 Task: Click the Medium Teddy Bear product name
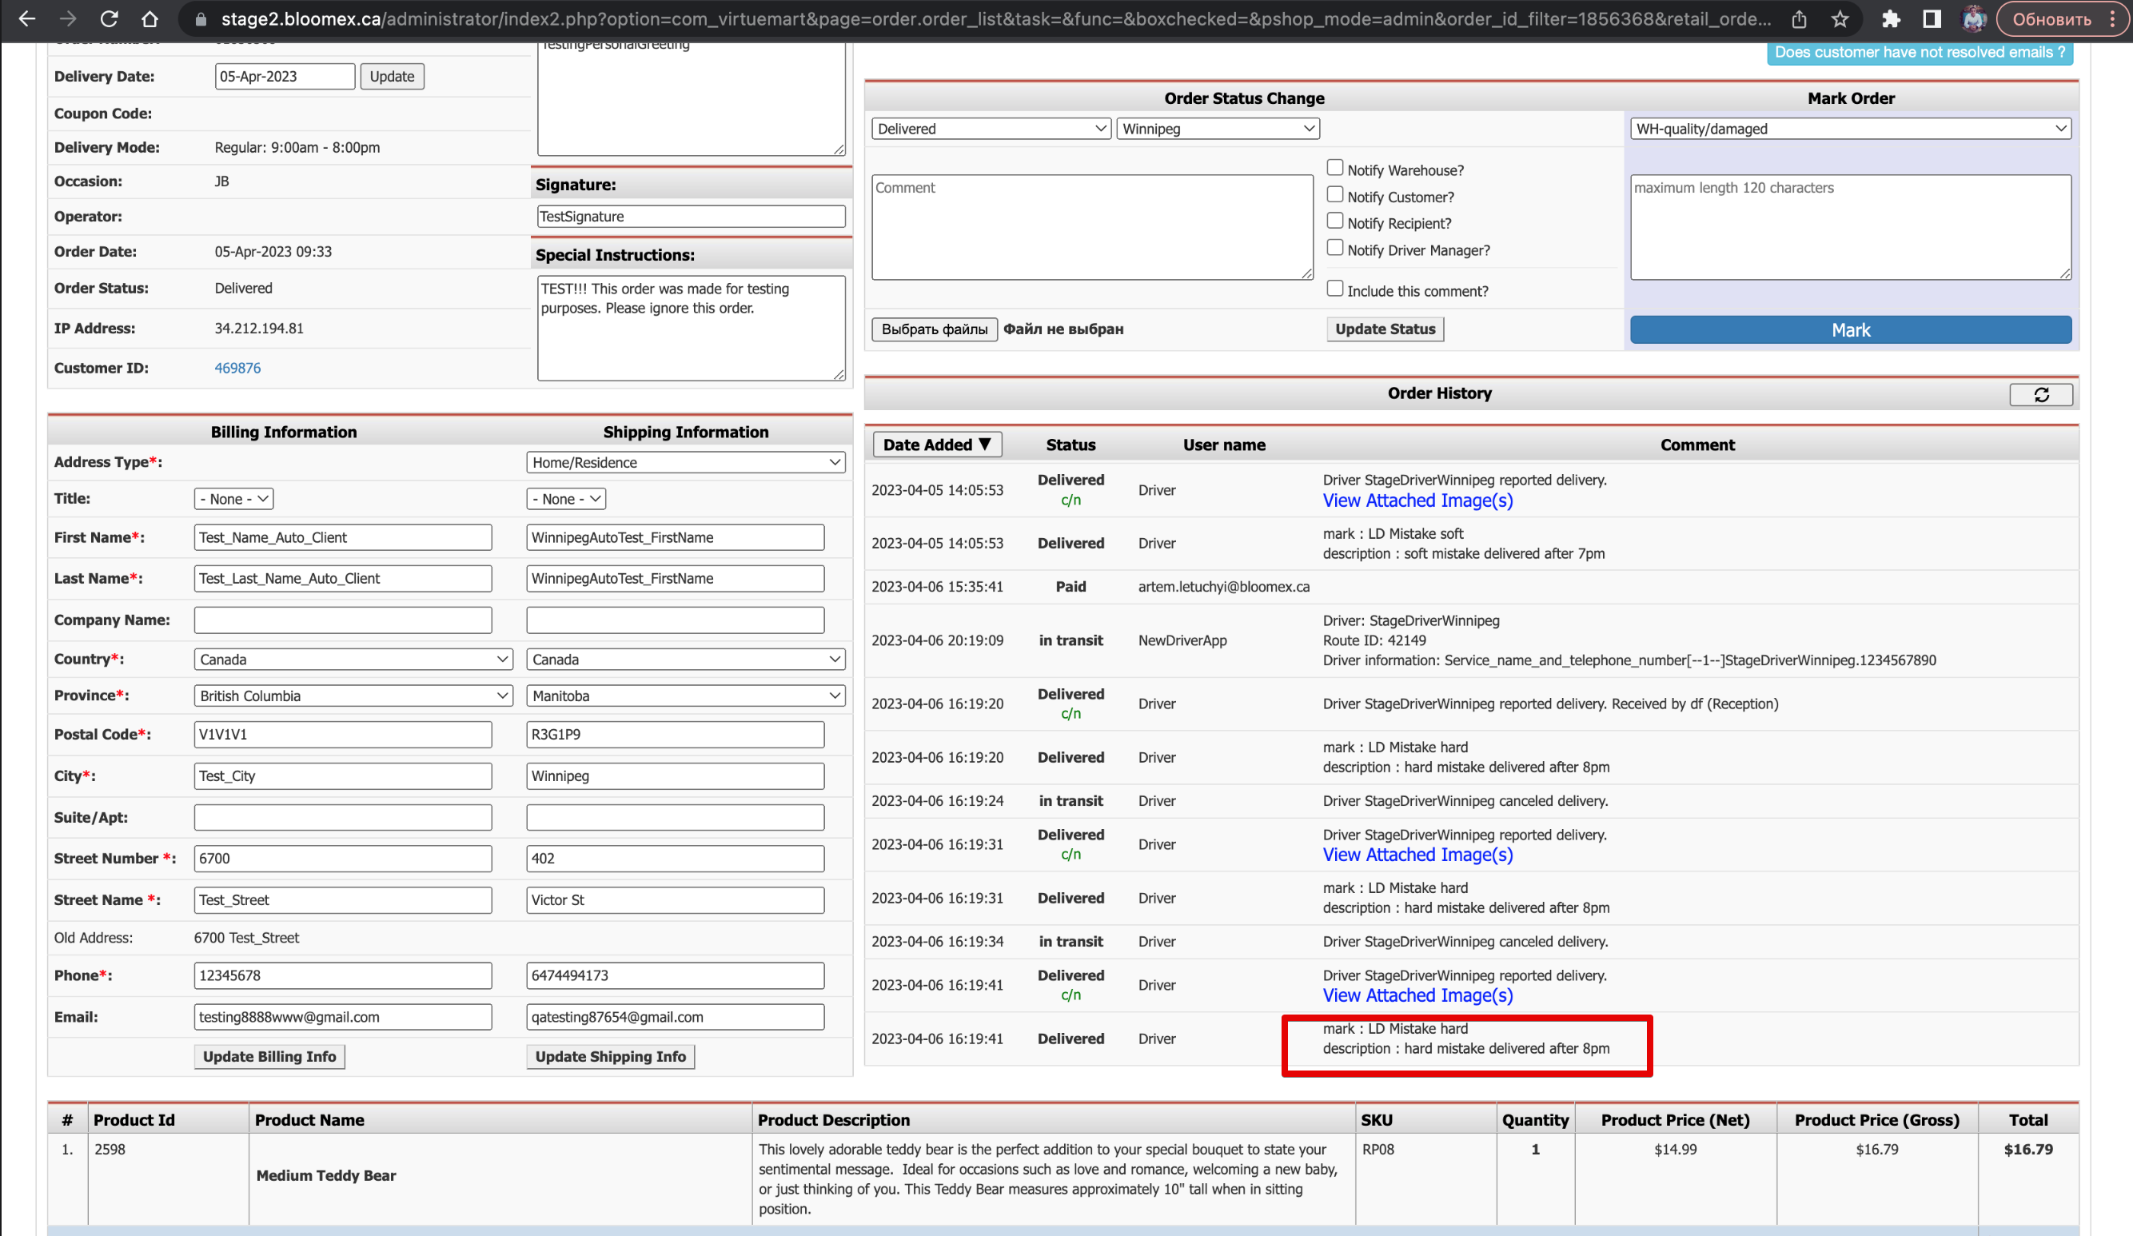[326, 1176]
